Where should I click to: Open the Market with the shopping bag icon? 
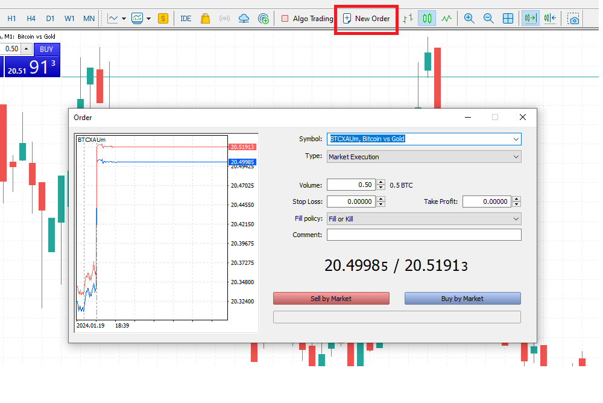click(205, 18)
